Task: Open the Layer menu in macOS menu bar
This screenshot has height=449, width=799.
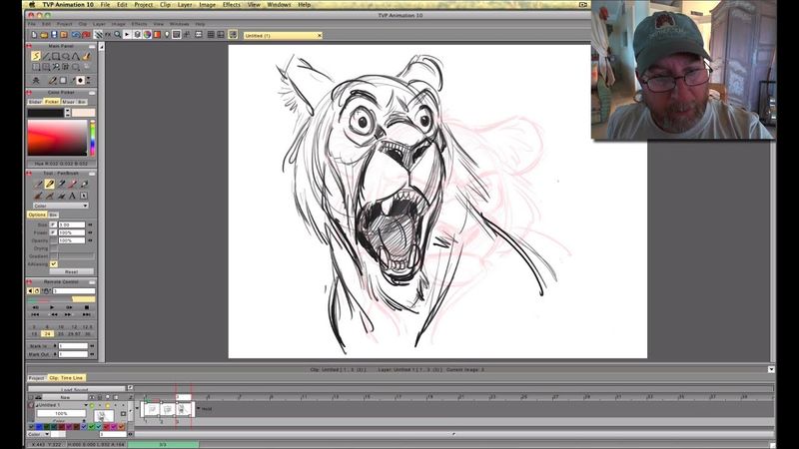Action: click(185, 5)
